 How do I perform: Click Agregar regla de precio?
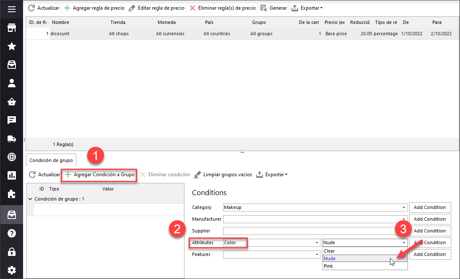point(94,8)
